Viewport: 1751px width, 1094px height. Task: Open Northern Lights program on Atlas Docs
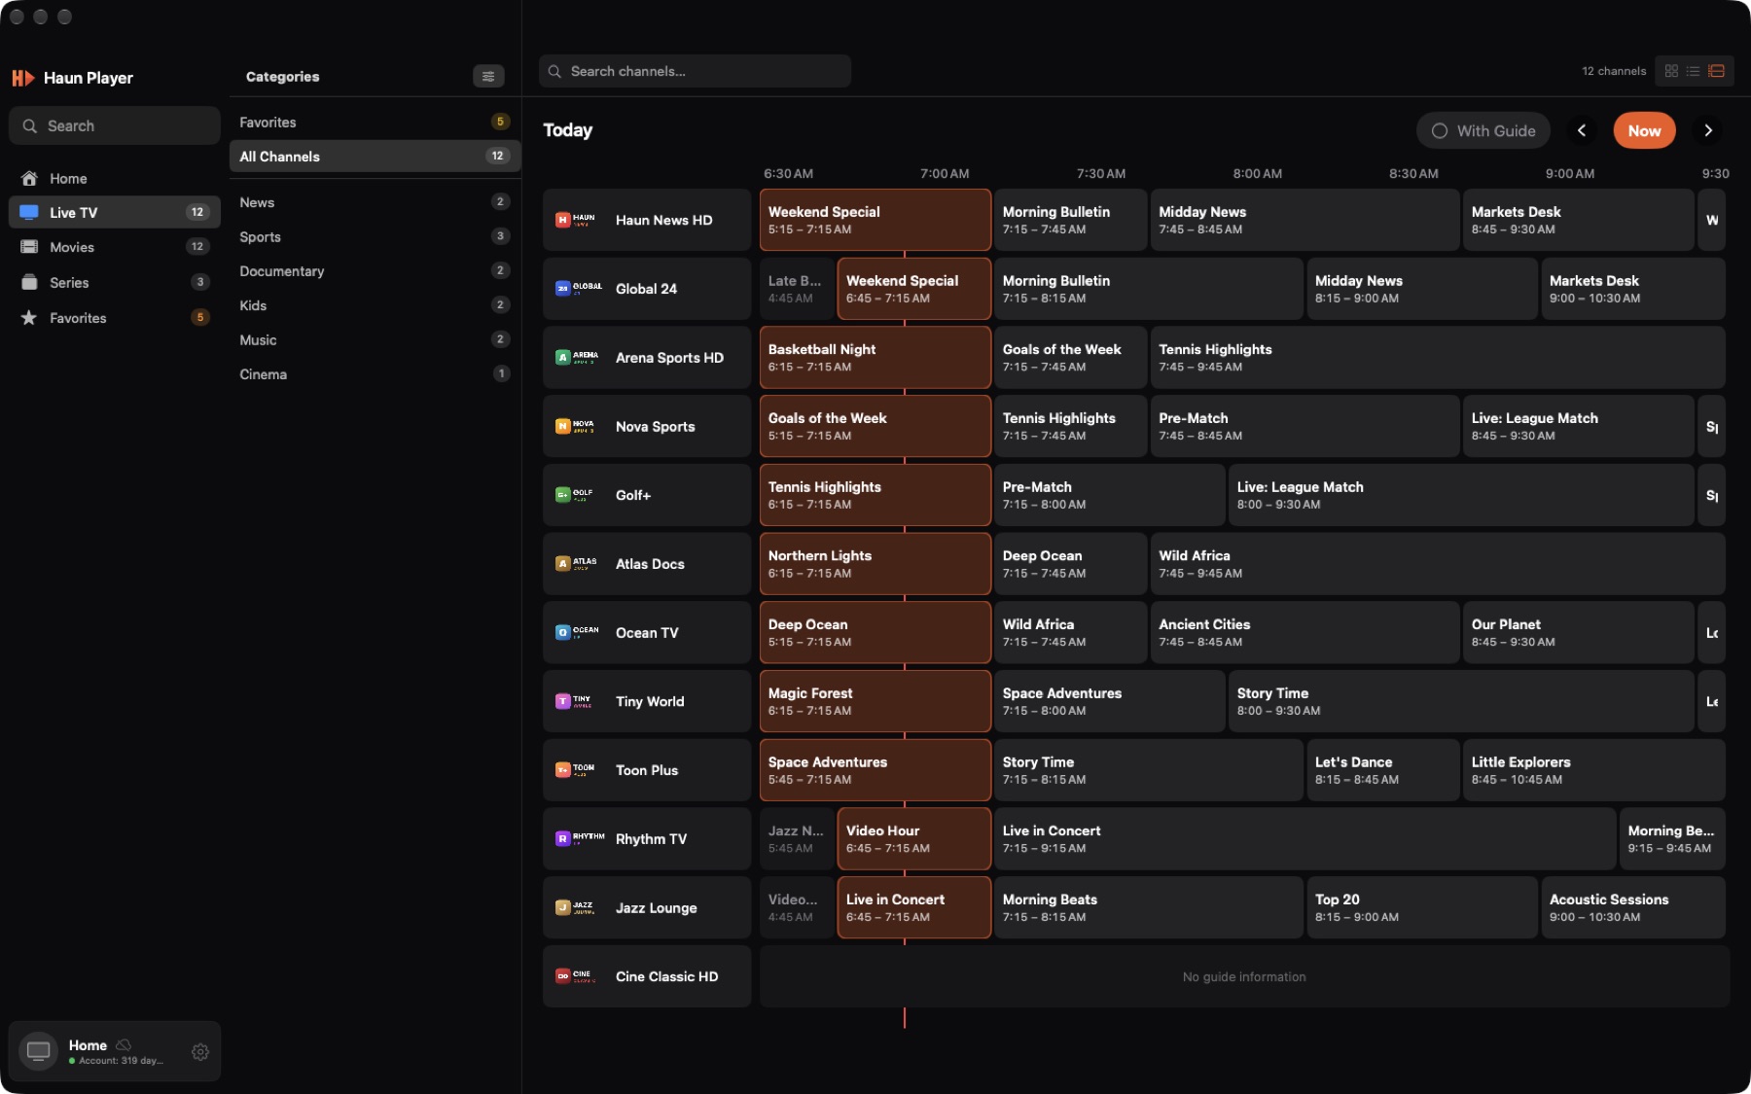tap(875, 564)
